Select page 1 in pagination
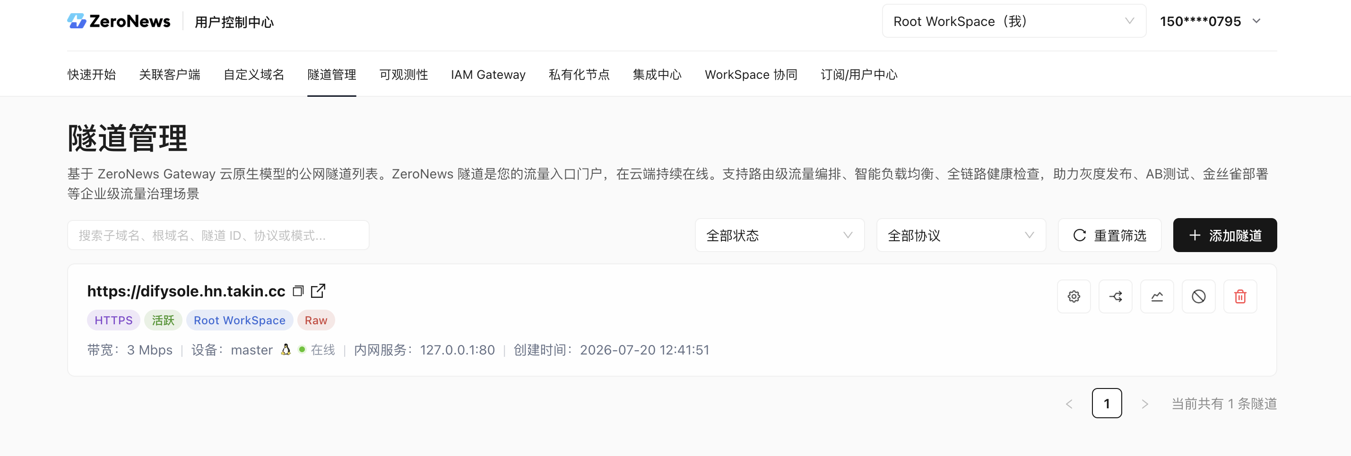The height and width of the screenshot is (456, 1351). click(1107, 403)
